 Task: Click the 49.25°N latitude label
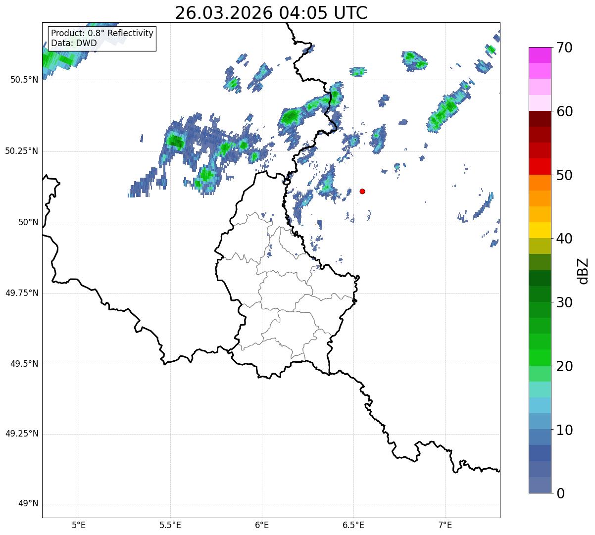tap(22, 434)
